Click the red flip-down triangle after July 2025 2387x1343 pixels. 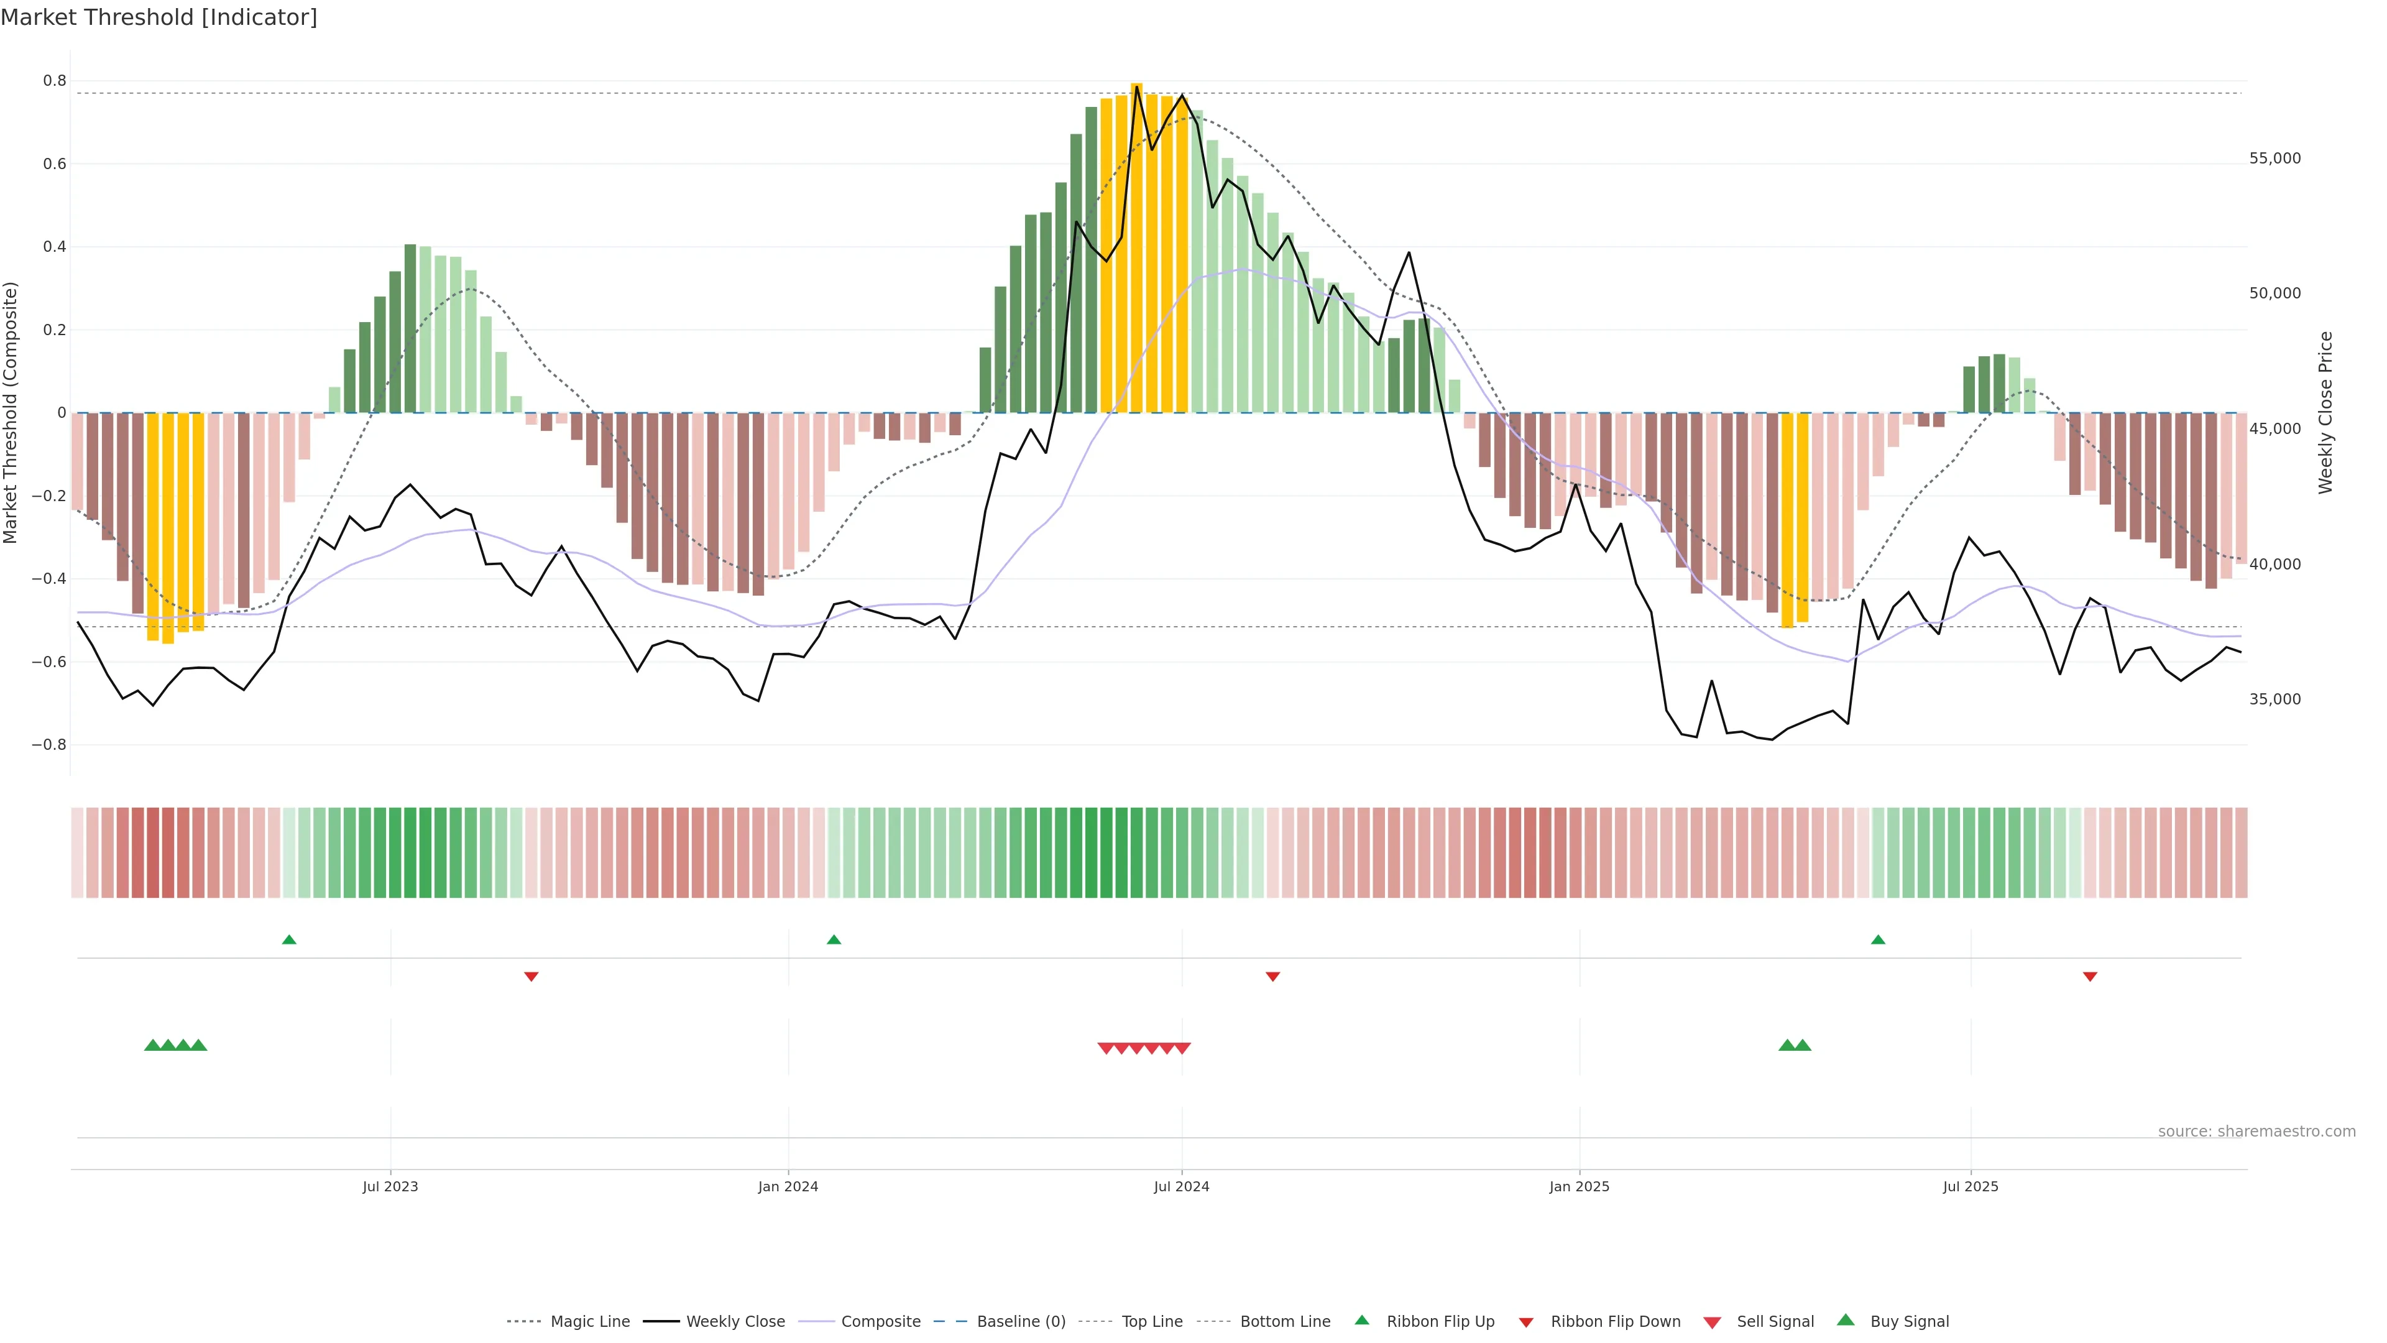(x=2089, y=976)
